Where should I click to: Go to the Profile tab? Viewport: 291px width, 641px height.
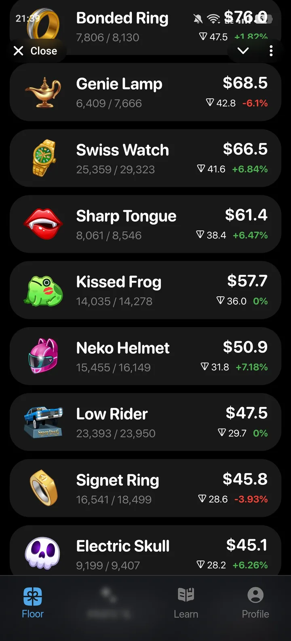(x=255, y=603)
